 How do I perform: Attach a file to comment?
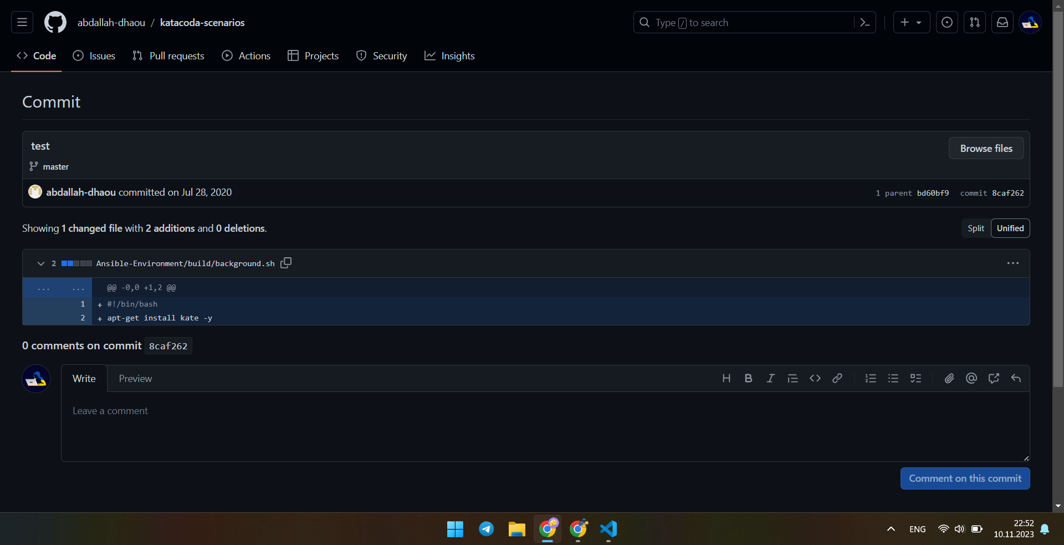pyautogui.click(x=949, y=378)
